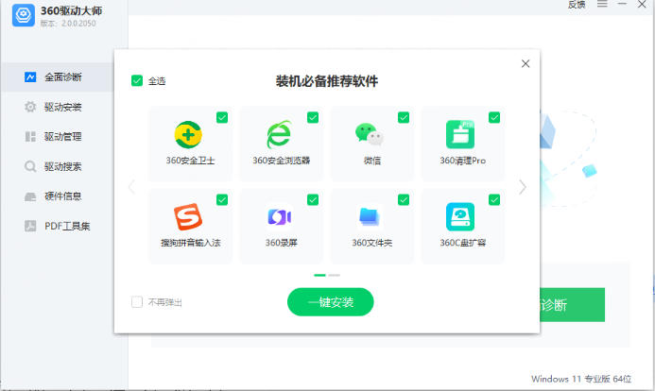Click the 360录屏 app icon
Image resolution: width=655 pixels, height=391 pixels.
point(279,217)
